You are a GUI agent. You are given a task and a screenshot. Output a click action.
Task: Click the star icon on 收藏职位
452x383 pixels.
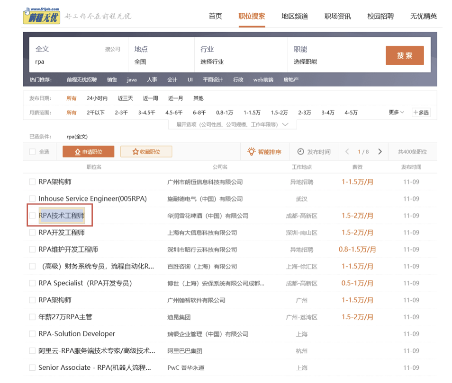136,152
